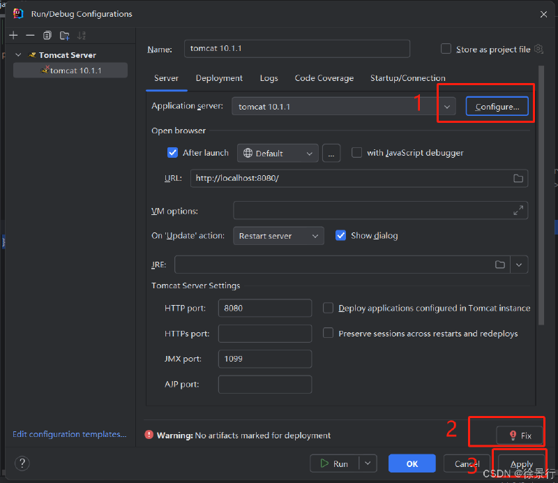Uncheck the Show dialog checkbox
The width and height of the screenshot is (558, 483).
pos(340,235)
